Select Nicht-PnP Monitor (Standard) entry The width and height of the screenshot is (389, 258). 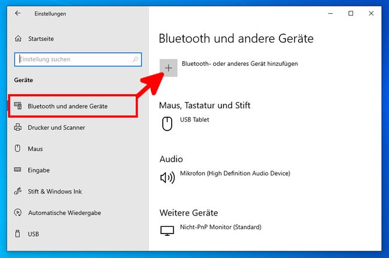coord(221,227)
